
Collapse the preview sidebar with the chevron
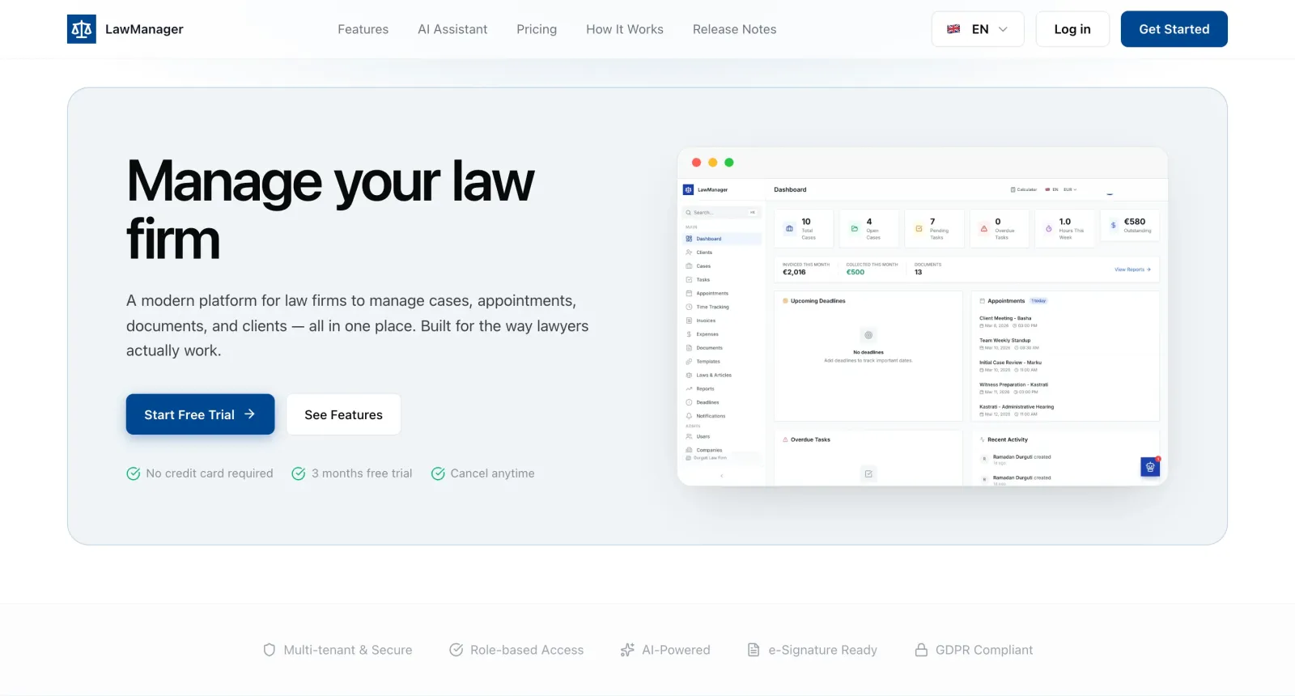(721, 476)
